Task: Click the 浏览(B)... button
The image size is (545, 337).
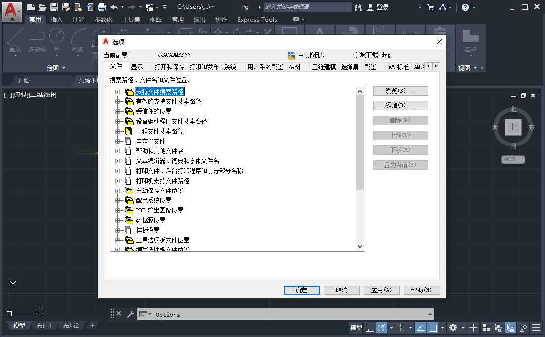Action: pyautogui.click(x=400, y=91)
